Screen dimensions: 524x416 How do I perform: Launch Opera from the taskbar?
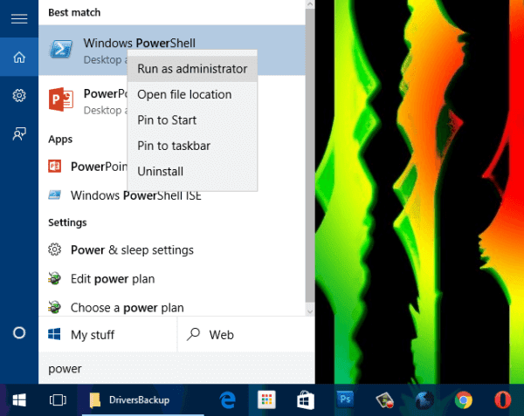(x=503, y=399)
